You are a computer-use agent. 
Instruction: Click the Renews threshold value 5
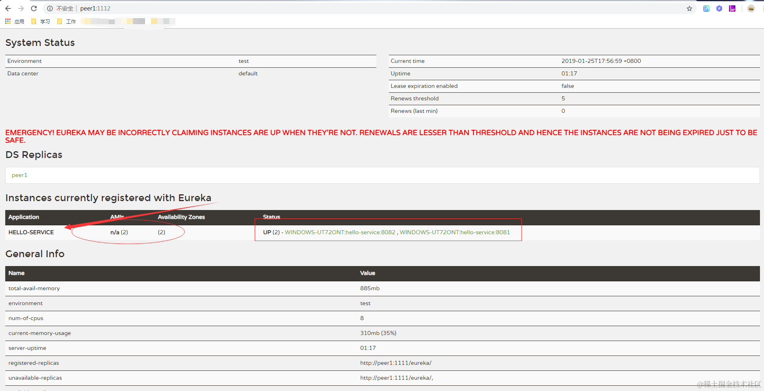point(563,98)
